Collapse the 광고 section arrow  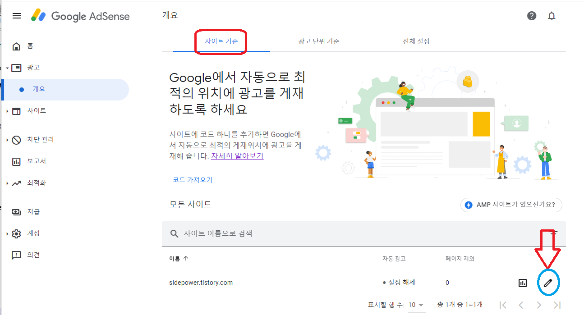[x=7, y=68]
